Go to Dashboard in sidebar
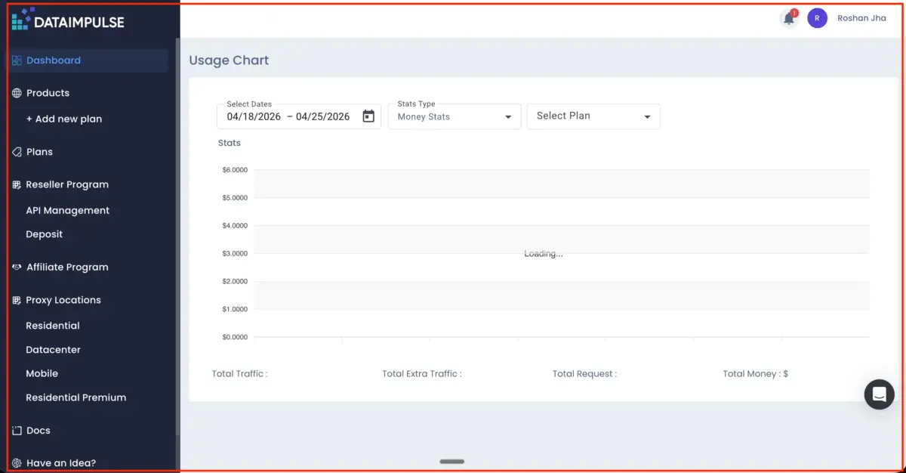Image resolution: width=906 pixels, height=473 pixels. [x=88, y=60]
